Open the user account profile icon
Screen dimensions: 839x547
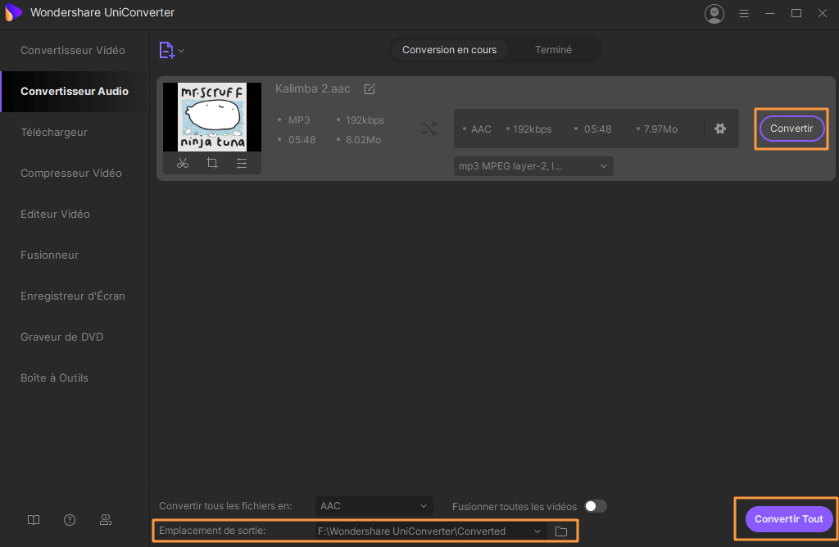click(714, 13)
